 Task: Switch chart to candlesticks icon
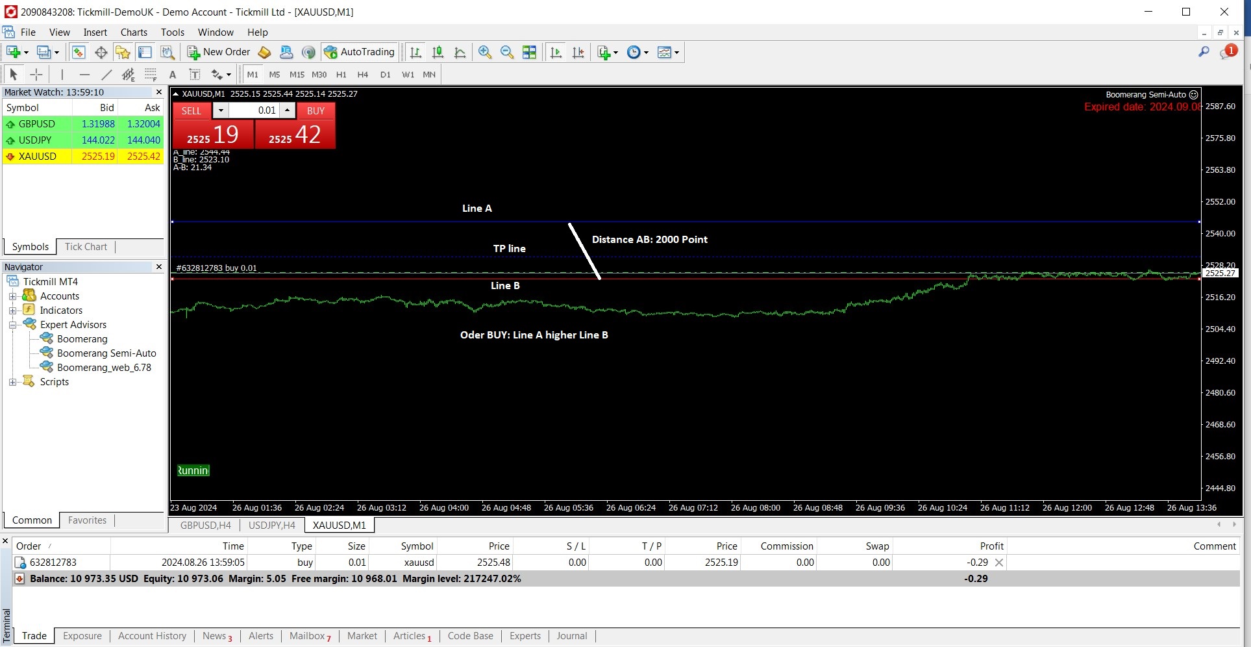point(438,52)
